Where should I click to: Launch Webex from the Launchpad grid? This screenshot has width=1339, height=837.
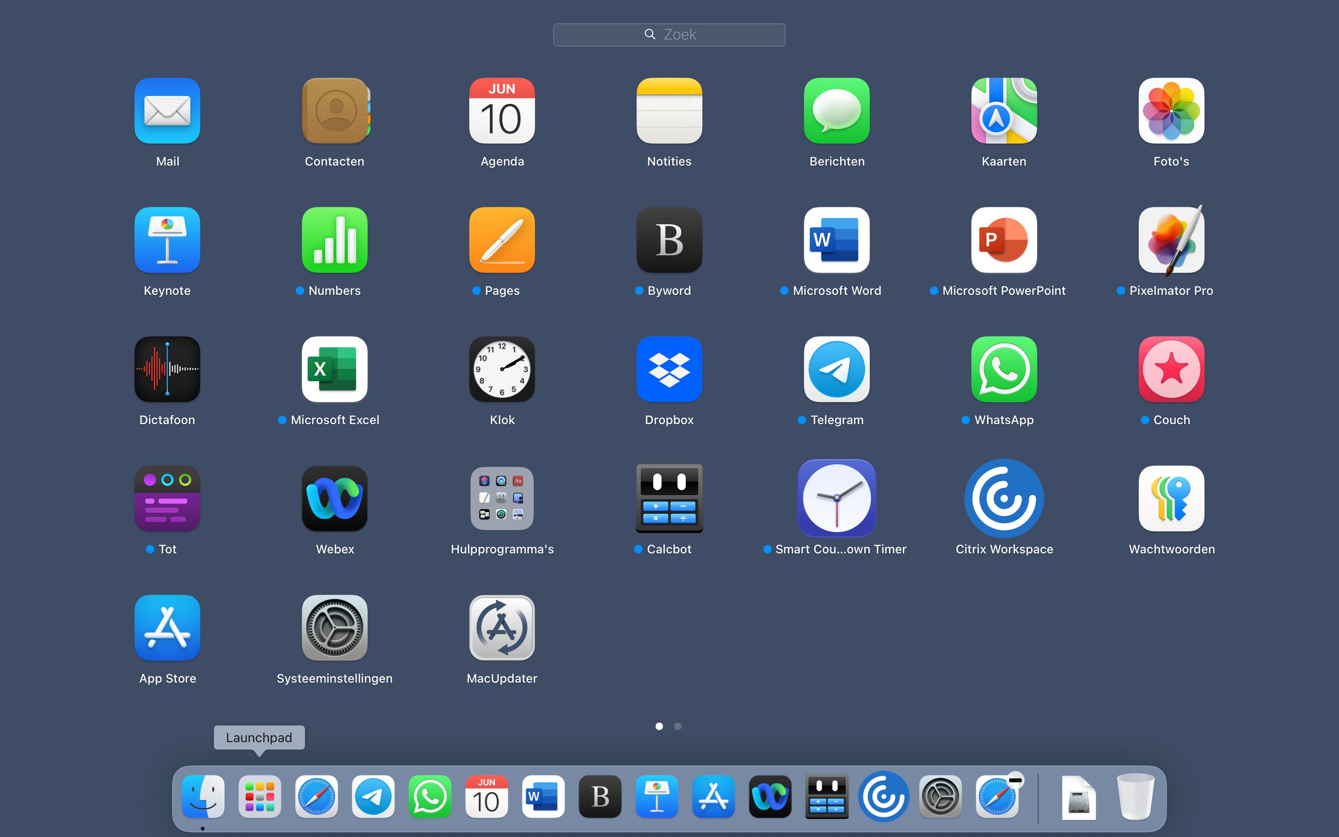335,498
